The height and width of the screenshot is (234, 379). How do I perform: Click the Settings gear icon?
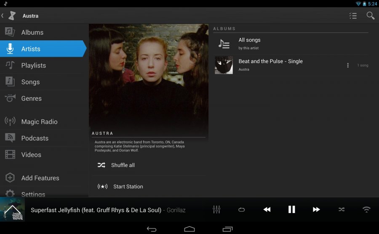click(x=10, y=193)
